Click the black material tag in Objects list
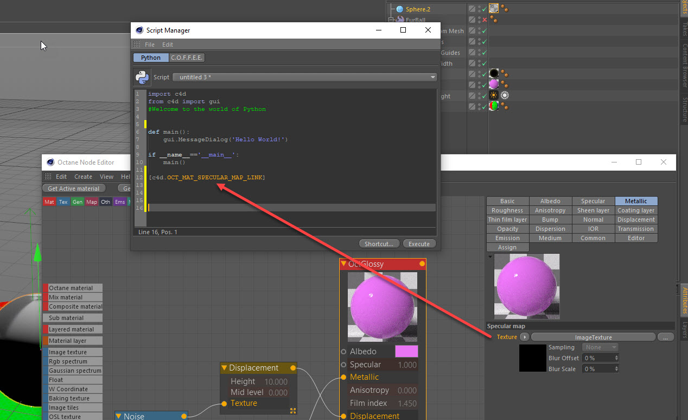Viewport: 688px width, 420px height. point(494,73)
